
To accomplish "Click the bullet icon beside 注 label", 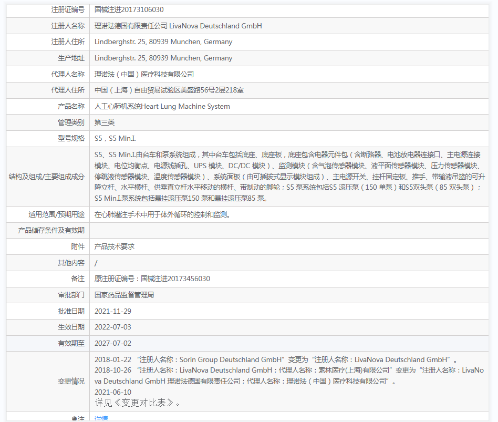I will click(x=74, y=419).
